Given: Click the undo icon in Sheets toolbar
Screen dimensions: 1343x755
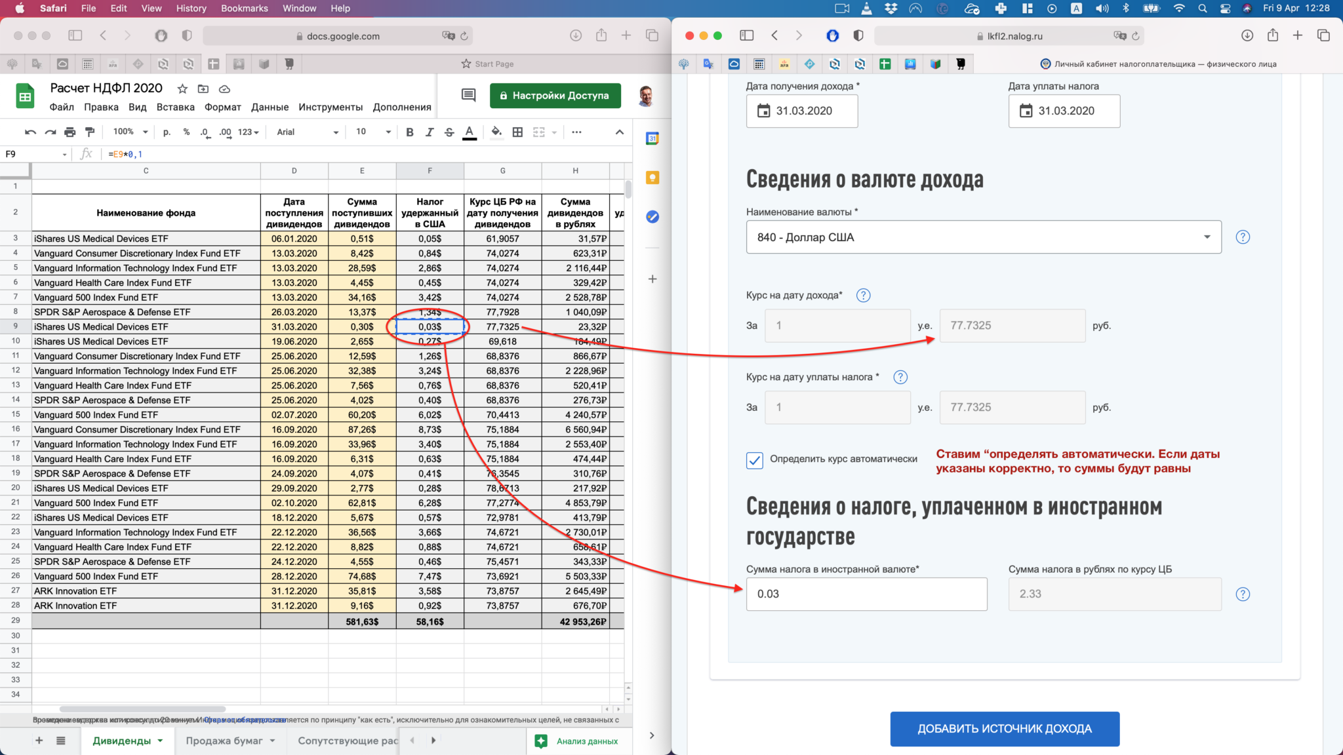Looking at the screenshot, I should 30,132.
